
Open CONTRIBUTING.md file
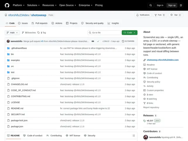[x=21, y=96]
